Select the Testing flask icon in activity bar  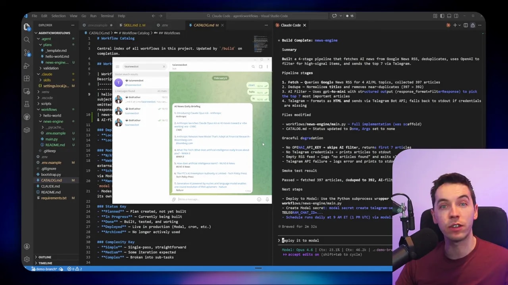click(x=27, y=104)
